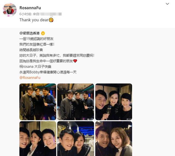Click the yellow verified V badge
Image resolution: width=175 pixels, height=156 pixels.
click(43, 33)
